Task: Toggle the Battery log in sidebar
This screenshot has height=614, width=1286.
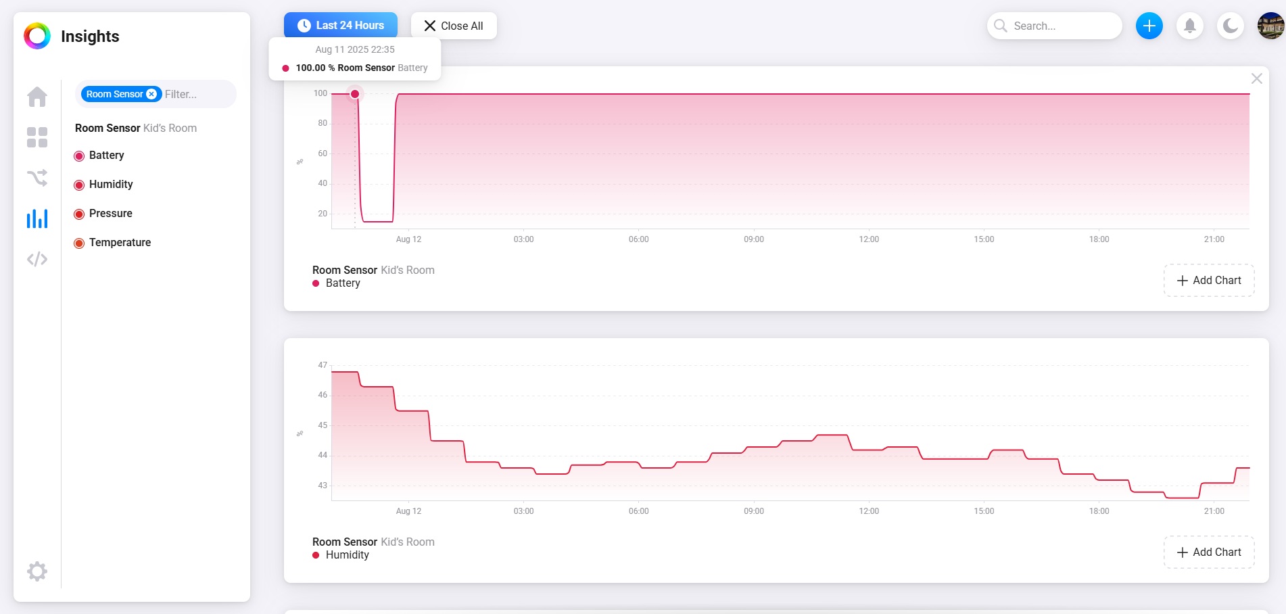Action: click(x=106, y=156)
